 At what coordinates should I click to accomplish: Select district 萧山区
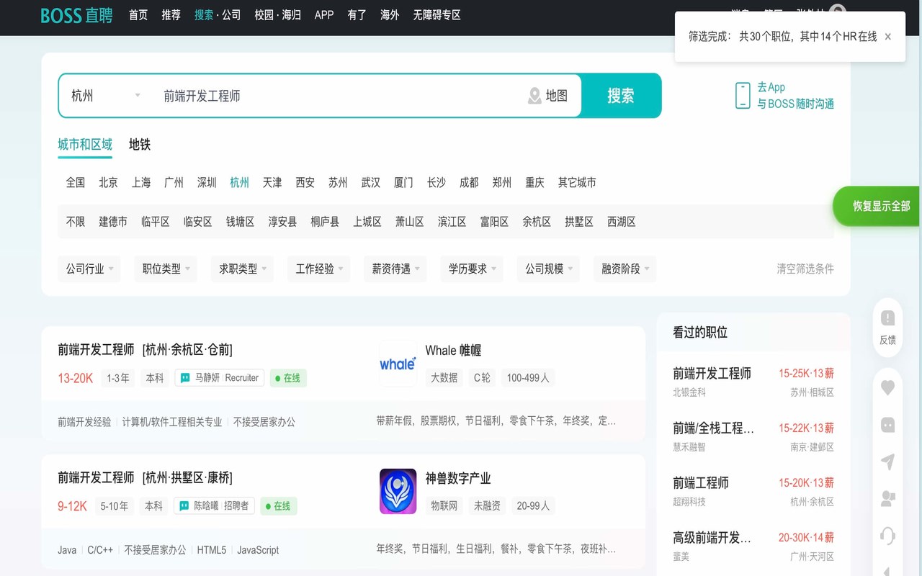coord(410,222)
